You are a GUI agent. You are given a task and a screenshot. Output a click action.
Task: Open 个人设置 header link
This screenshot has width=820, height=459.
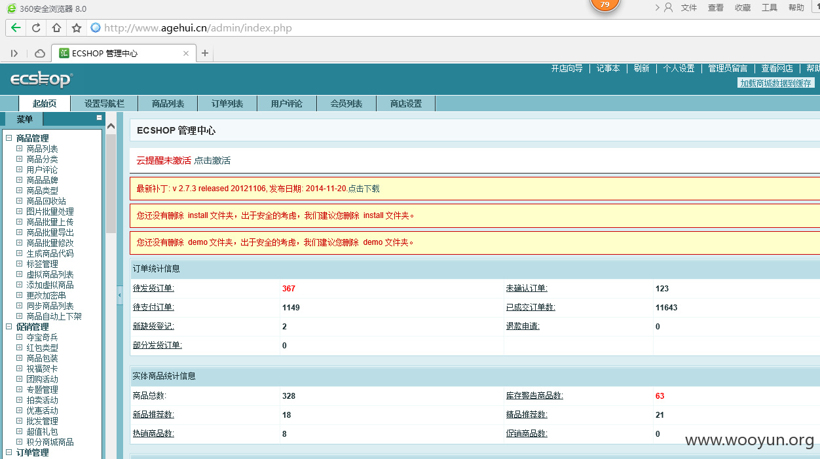click(679, 68)
